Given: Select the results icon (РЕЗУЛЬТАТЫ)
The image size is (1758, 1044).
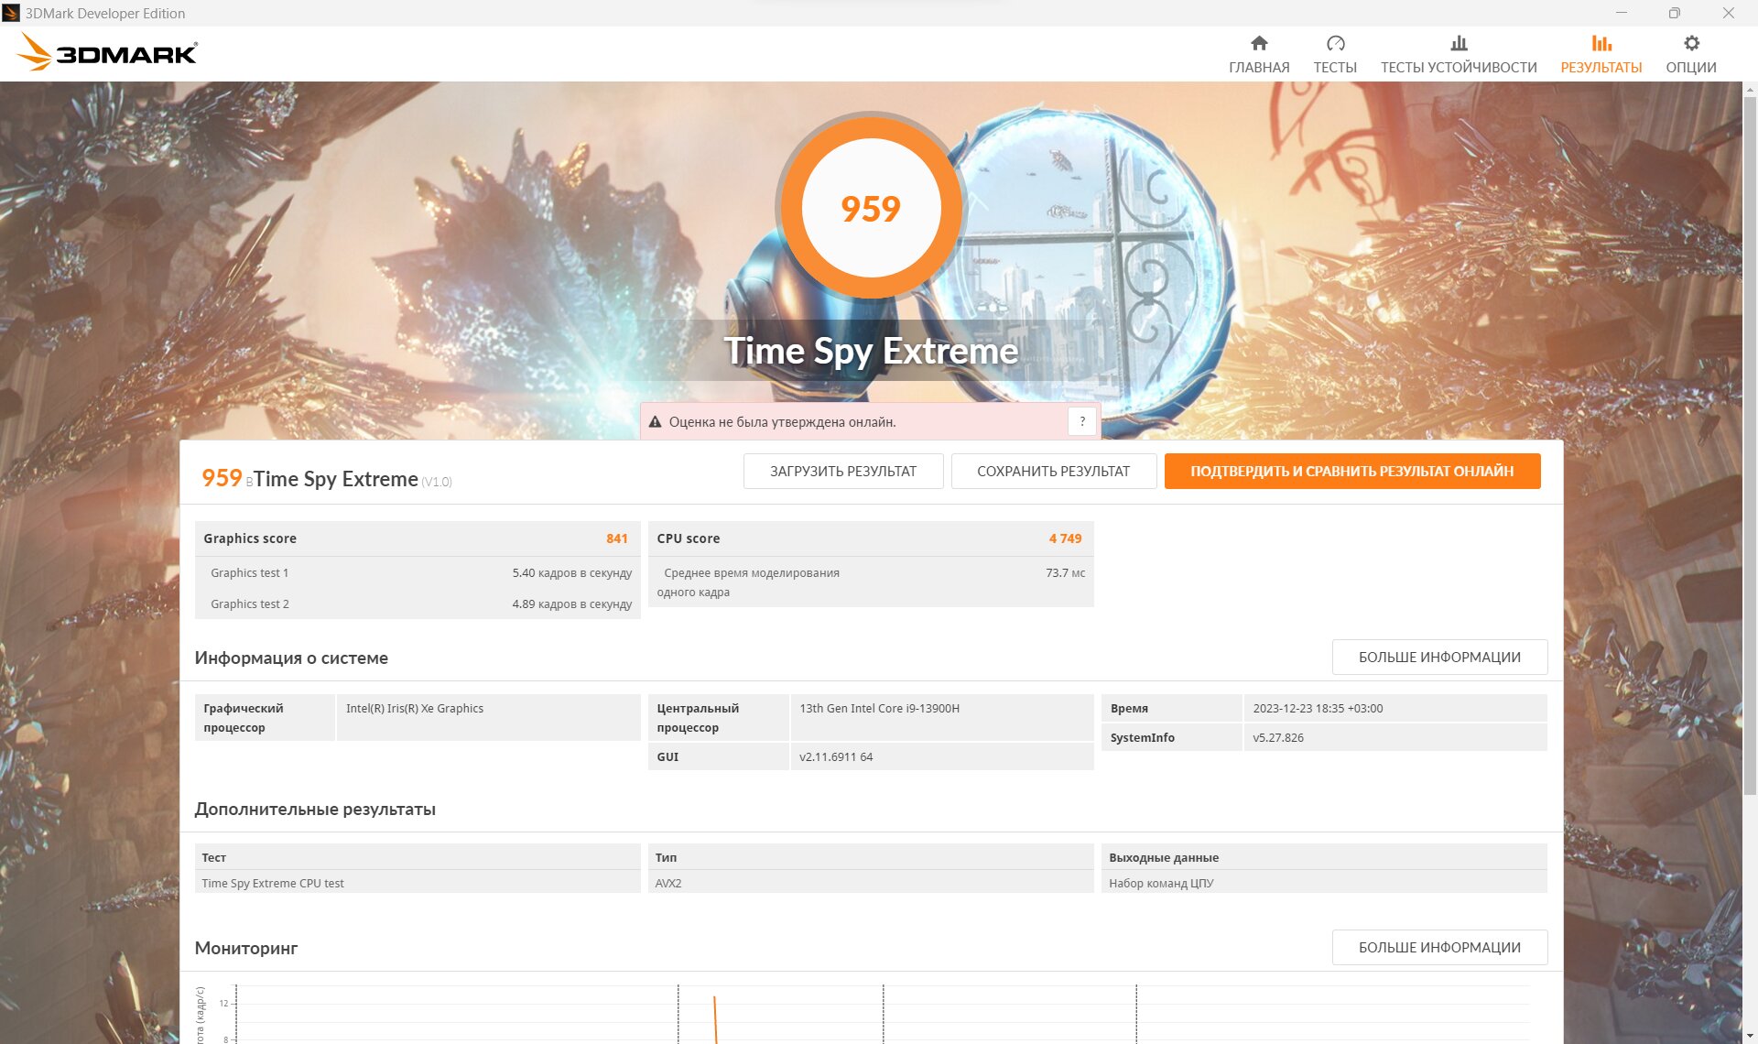Looking at the screenshot, I should [x=1601, y=43].
